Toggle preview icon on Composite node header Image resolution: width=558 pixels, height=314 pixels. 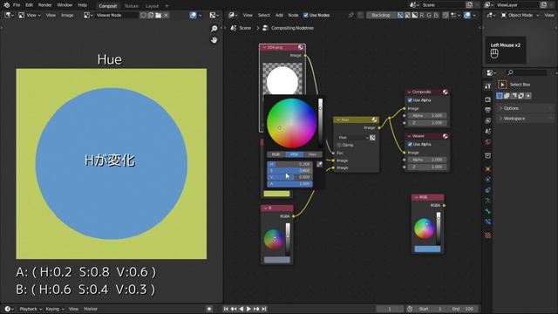pos(445,92)
